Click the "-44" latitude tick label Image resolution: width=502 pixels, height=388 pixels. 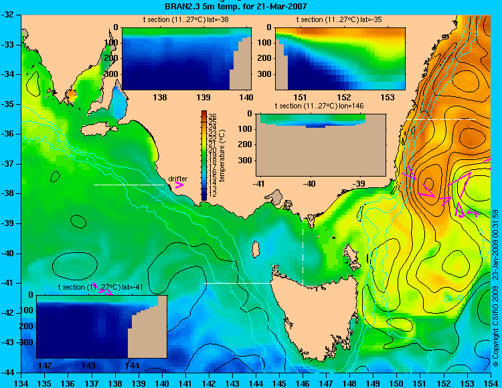pyautogui.click(x=8, y=373)
